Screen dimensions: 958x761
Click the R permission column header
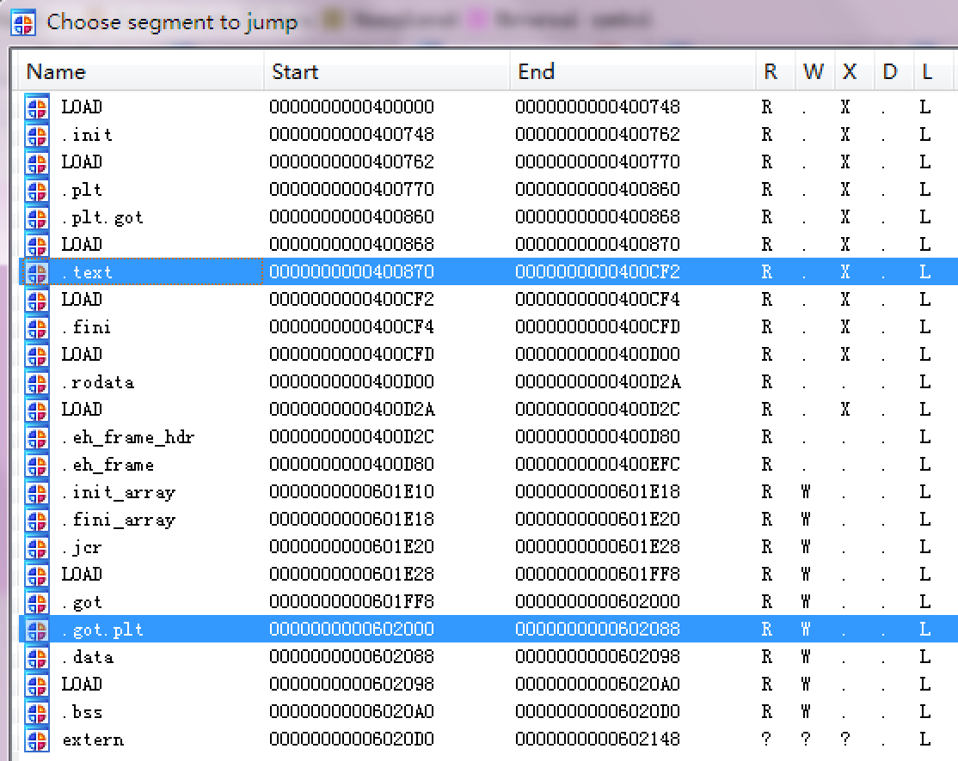click(x=776, y=71)
